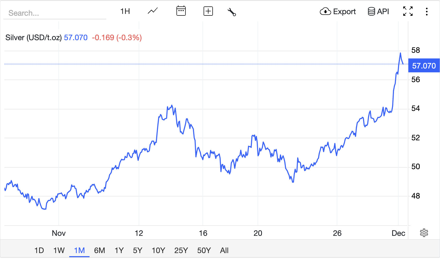Image resolution: width=440 pixels, height=259 pixels.
Task: Open the API database icon
Action: (371, 11)
